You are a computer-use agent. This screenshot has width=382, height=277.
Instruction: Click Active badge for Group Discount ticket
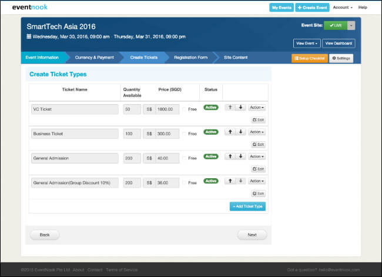click(211, 181)
